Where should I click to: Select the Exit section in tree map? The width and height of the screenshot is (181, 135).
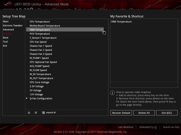(5, 46)
